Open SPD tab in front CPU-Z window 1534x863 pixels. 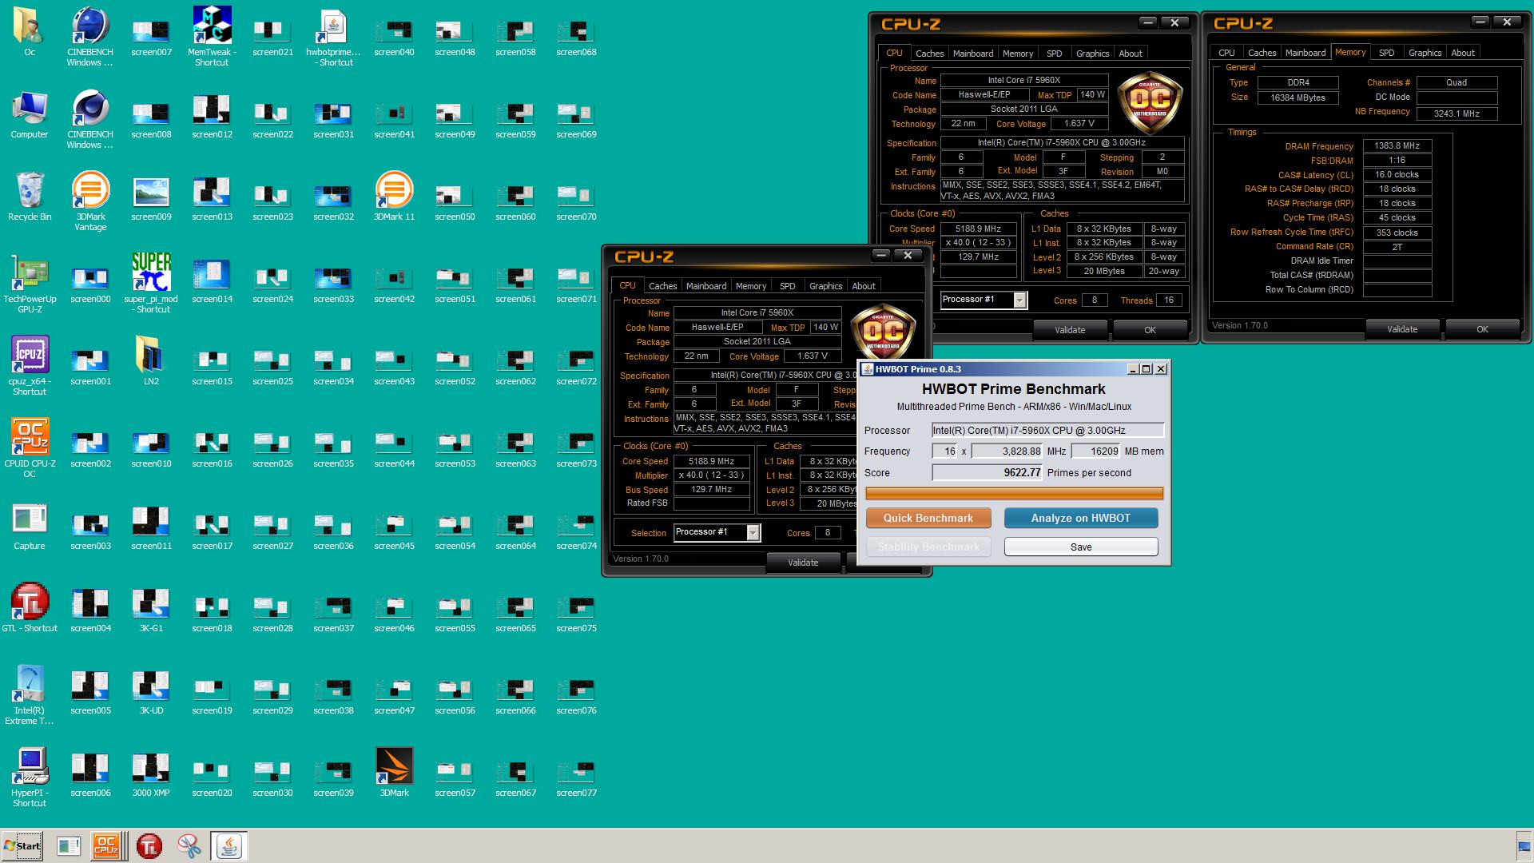coord(788,286)
